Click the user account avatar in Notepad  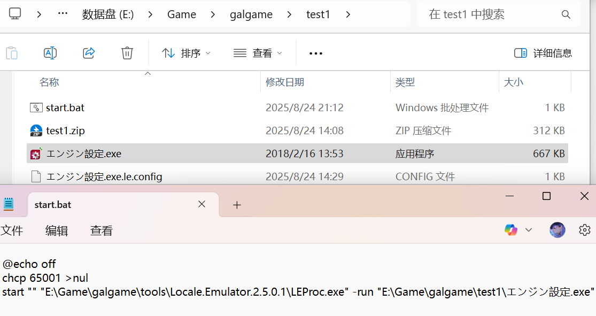558,230
